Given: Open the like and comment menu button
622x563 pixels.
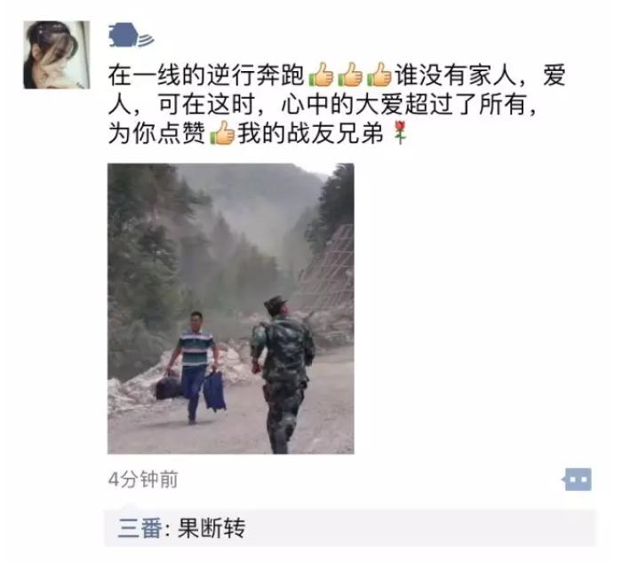Looking at the screenshot, I should (x=578, y=480).
